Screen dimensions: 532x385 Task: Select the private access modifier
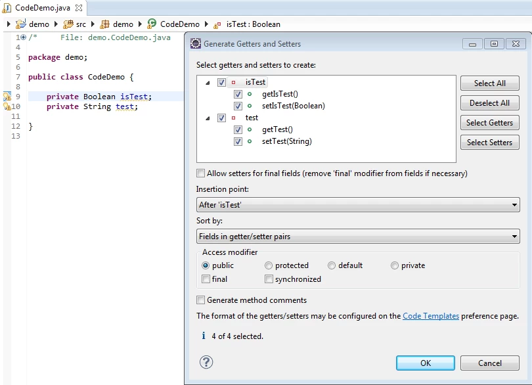pyautogui.click(x=395, y=265)
